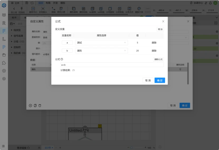Viewport: 219px width, 150px height.
Task: Click 全局展示 fit-view icon
Action: click(x=43, y=9)
